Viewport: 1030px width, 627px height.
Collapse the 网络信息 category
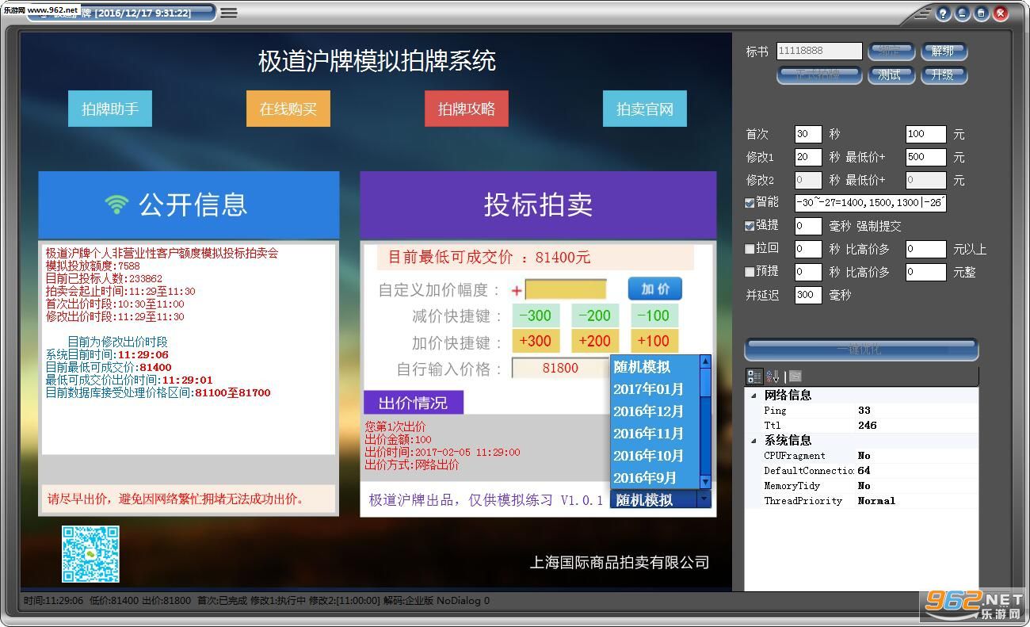click(753, 396)
